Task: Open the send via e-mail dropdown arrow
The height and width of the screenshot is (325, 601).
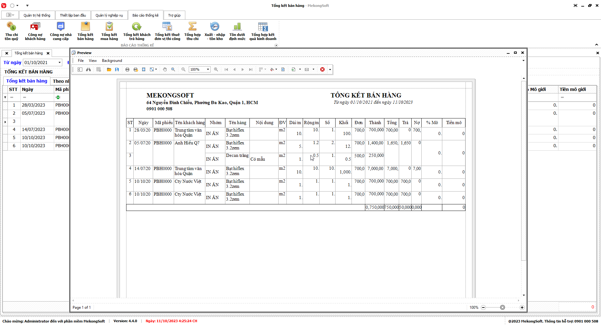Action: [x=313, y=69]
